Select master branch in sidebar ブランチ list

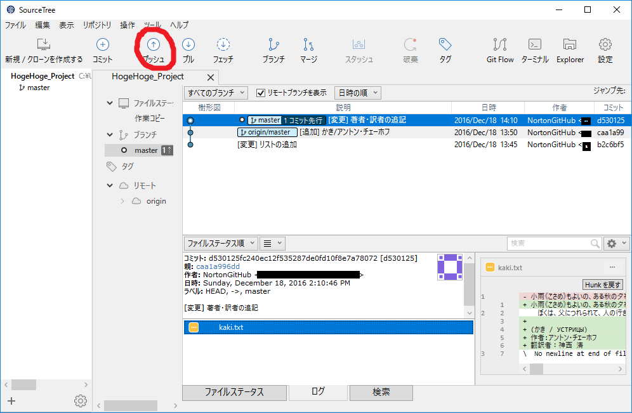tap(139, 150)
